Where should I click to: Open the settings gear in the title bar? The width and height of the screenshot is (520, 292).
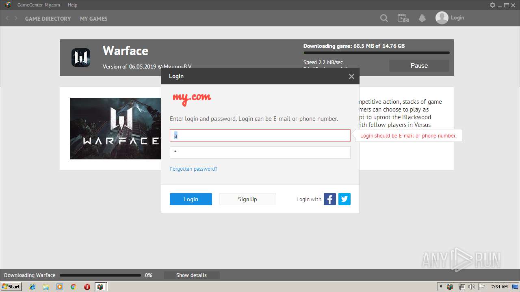pos(492,5)
